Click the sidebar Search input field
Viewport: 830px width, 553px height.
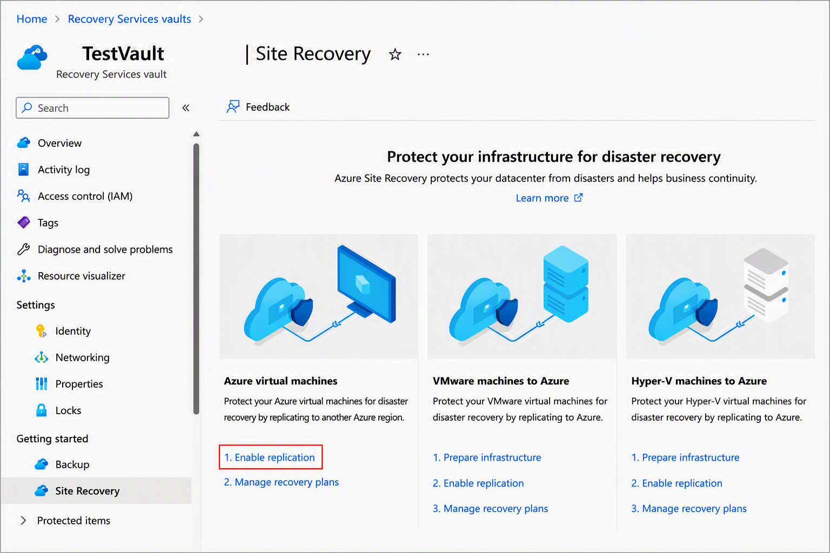click(x=92, y=108)
